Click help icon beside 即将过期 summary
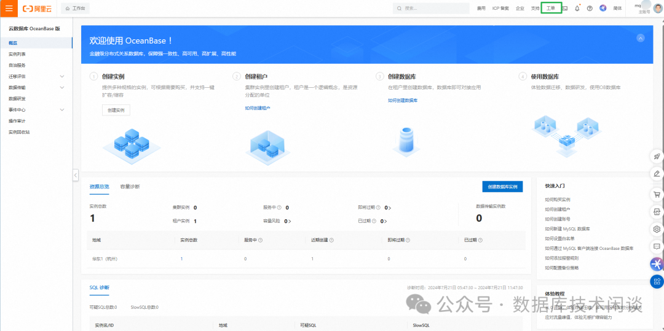Image resolution: width=664 pixels, height=331 pixels. click(x=378, y=208)
